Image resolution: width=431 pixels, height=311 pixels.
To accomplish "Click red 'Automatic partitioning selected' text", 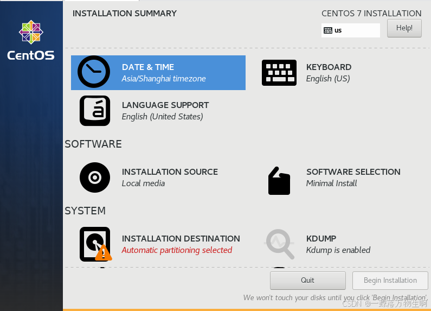I will coord(177,250).
